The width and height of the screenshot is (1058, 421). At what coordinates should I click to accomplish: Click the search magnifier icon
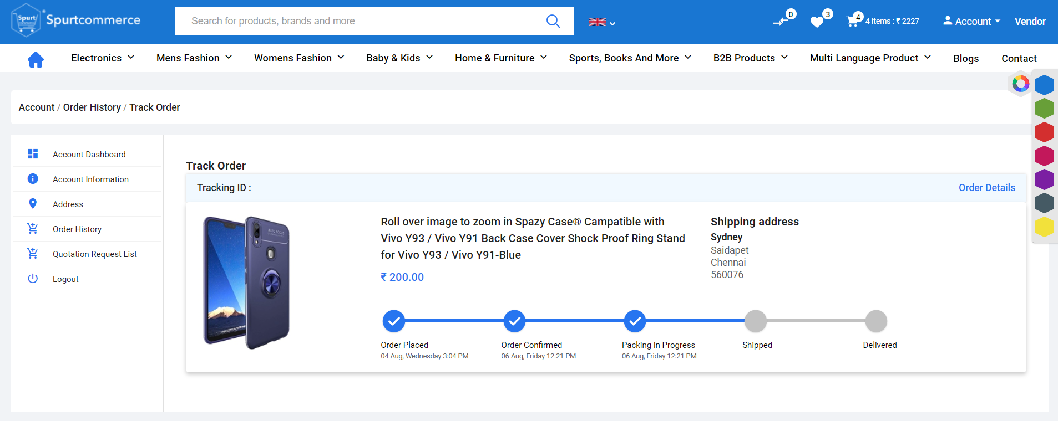point(553,21)
